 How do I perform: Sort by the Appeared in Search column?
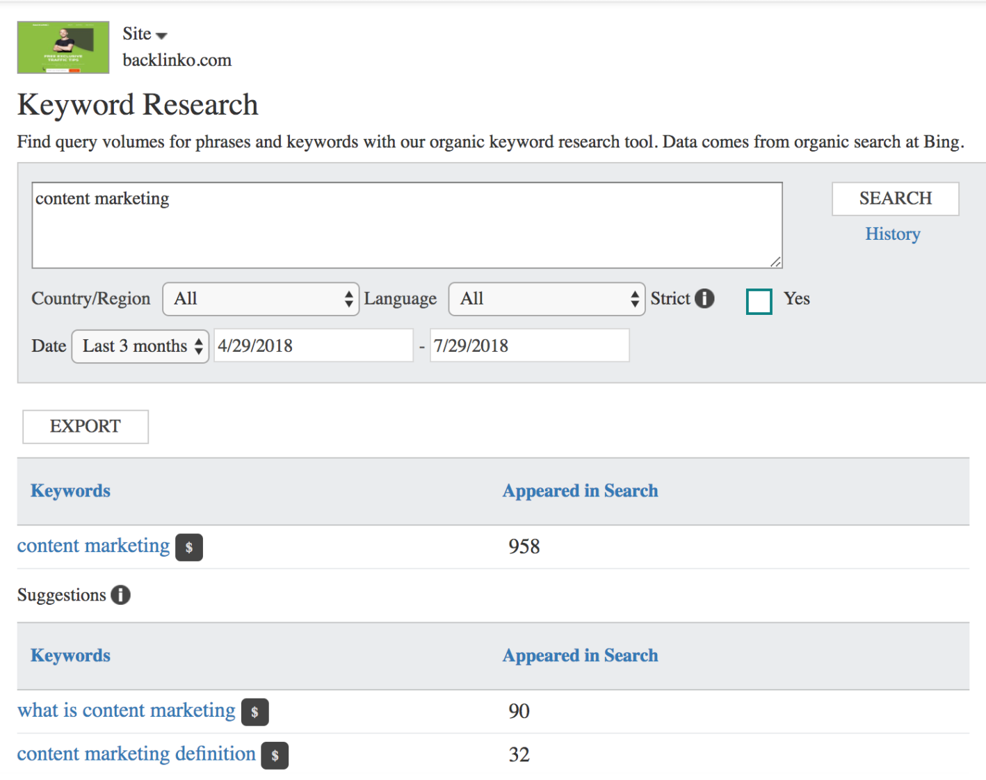pyautogui.click(x=579, y=491)
